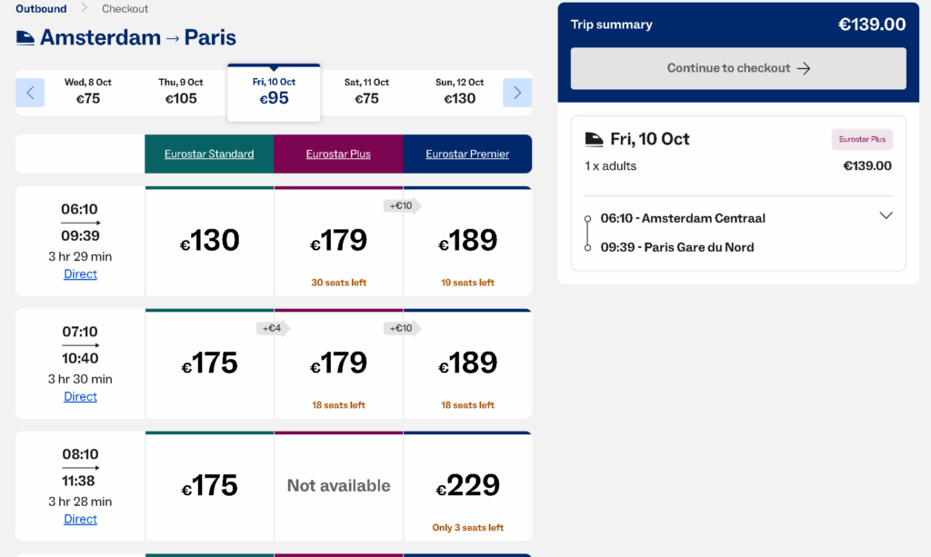The image size is (931, 557).
Task: Click Eurostar Plus badge in trip summary
Action: (x=862, y=139)
